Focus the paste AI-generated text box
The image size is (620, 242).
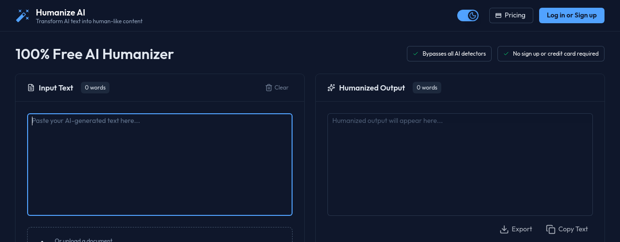tap(160, 165)
